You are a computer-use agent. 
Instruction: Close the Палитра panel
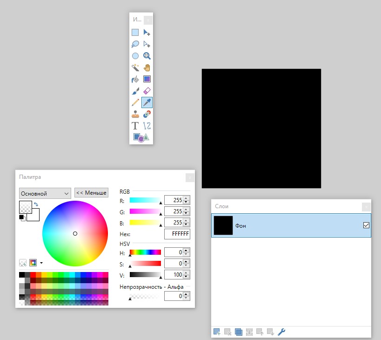point(190,177)
